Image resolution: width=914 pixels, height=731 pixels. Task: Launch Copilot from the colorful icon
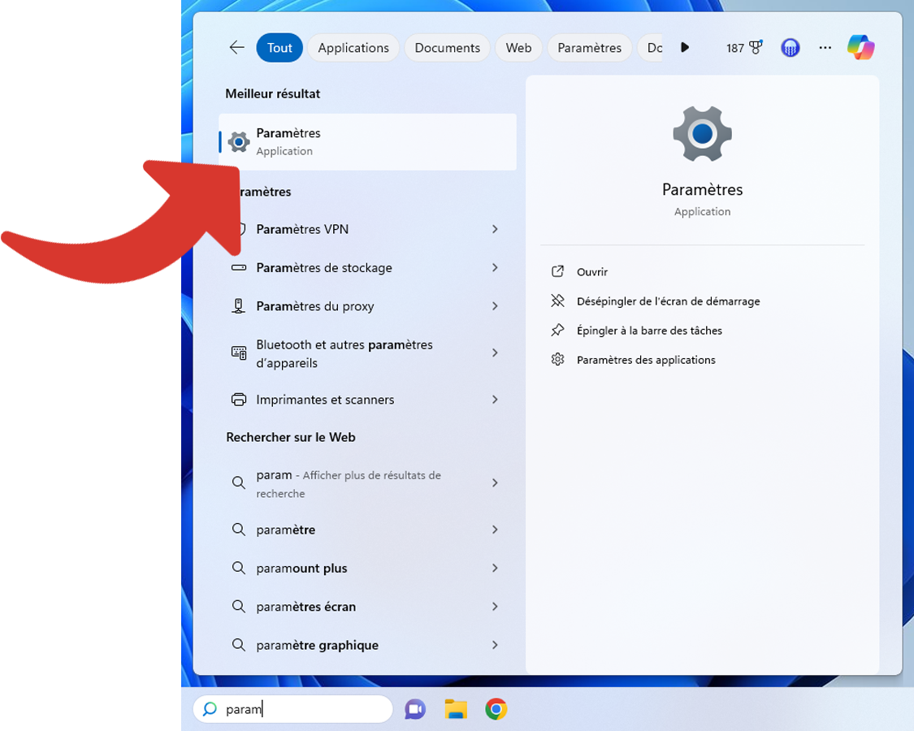pos(860,47)
